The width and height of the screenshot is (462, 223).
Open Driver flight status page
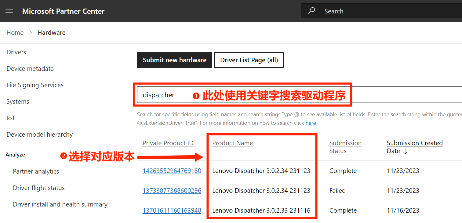tap(38, 188)
